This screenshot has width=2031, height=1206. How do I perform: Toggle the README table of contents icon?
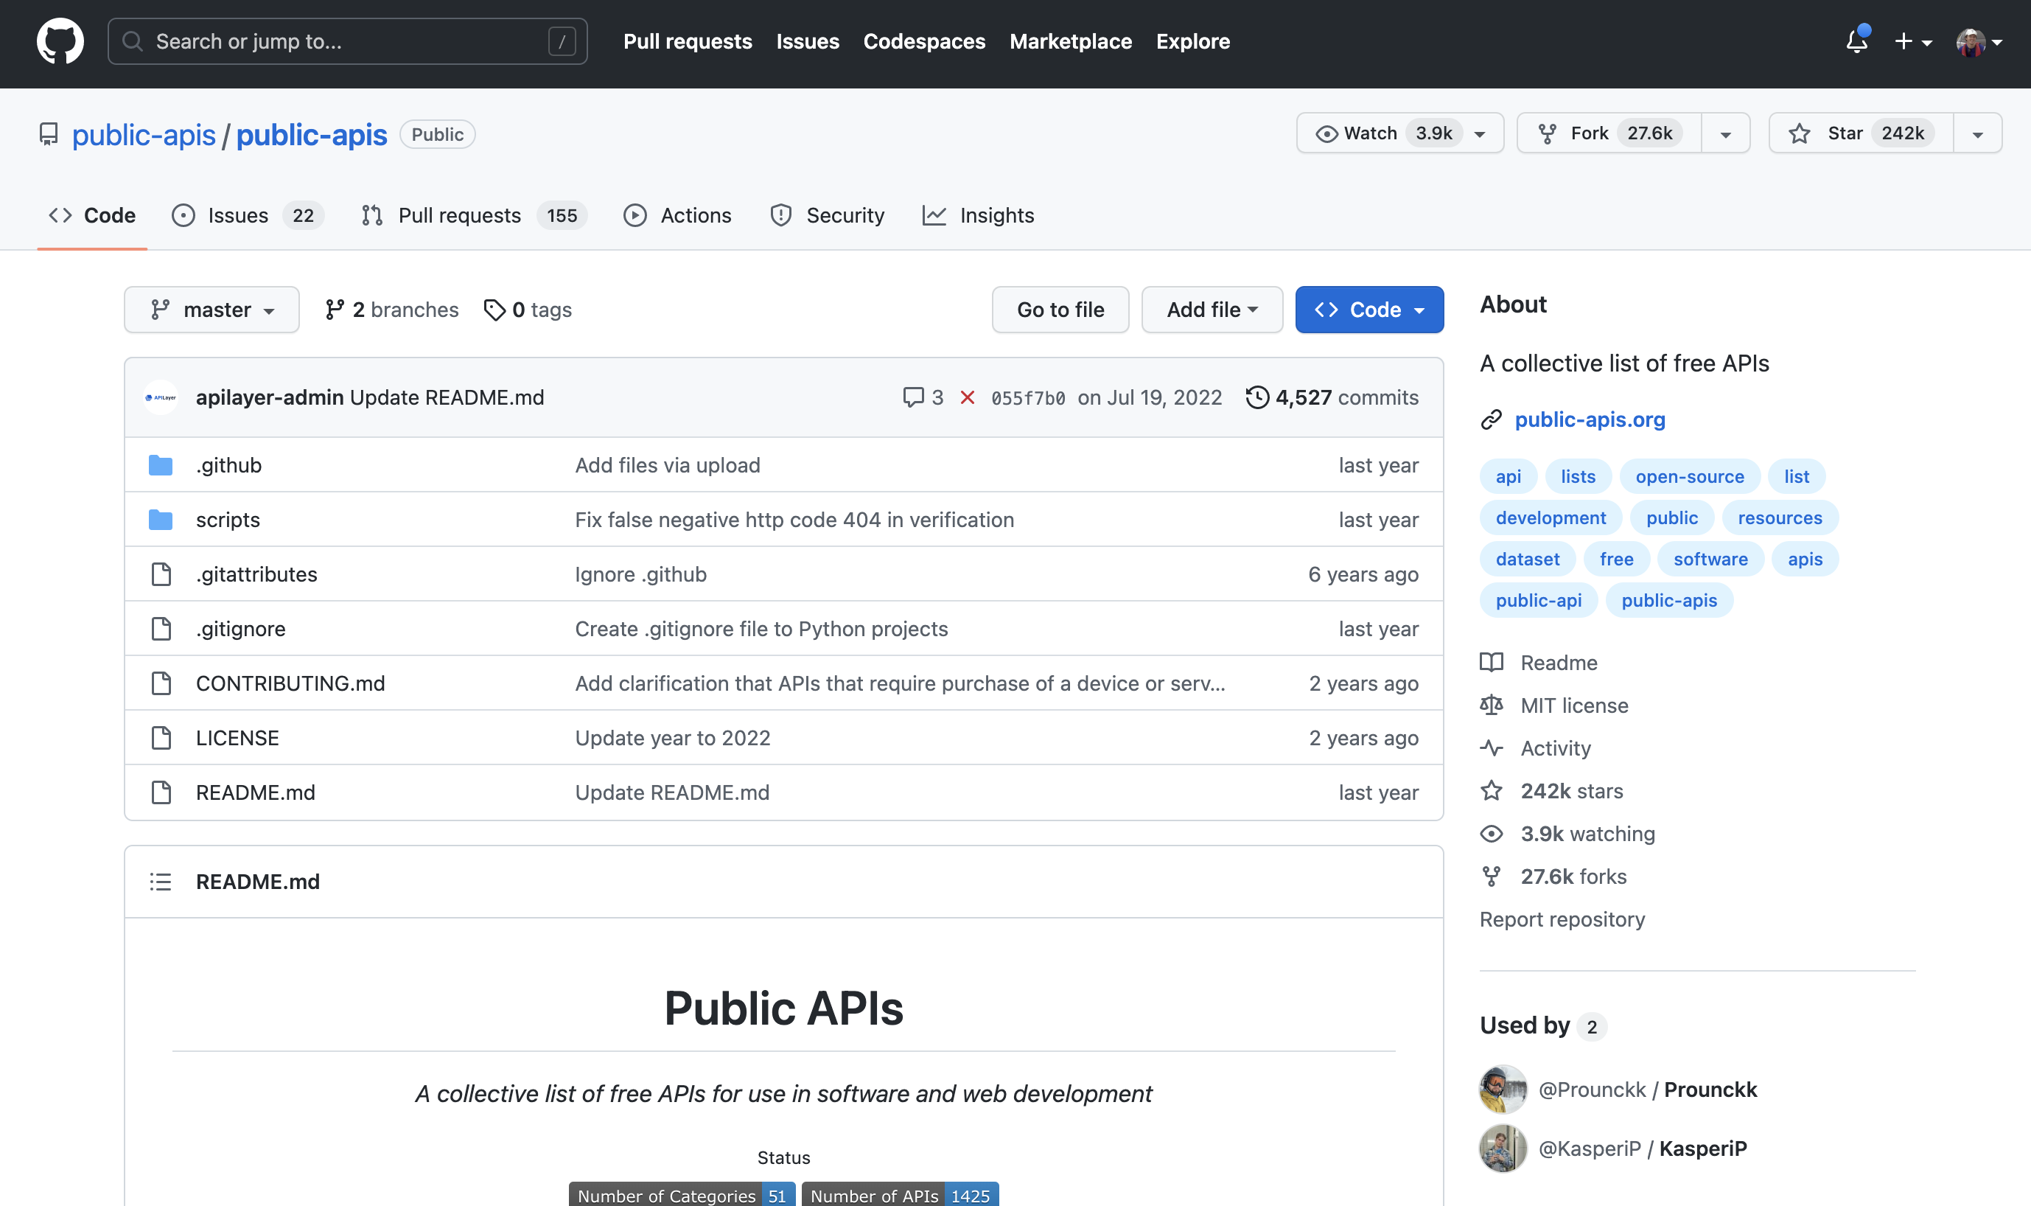click(x=161, y=882)
